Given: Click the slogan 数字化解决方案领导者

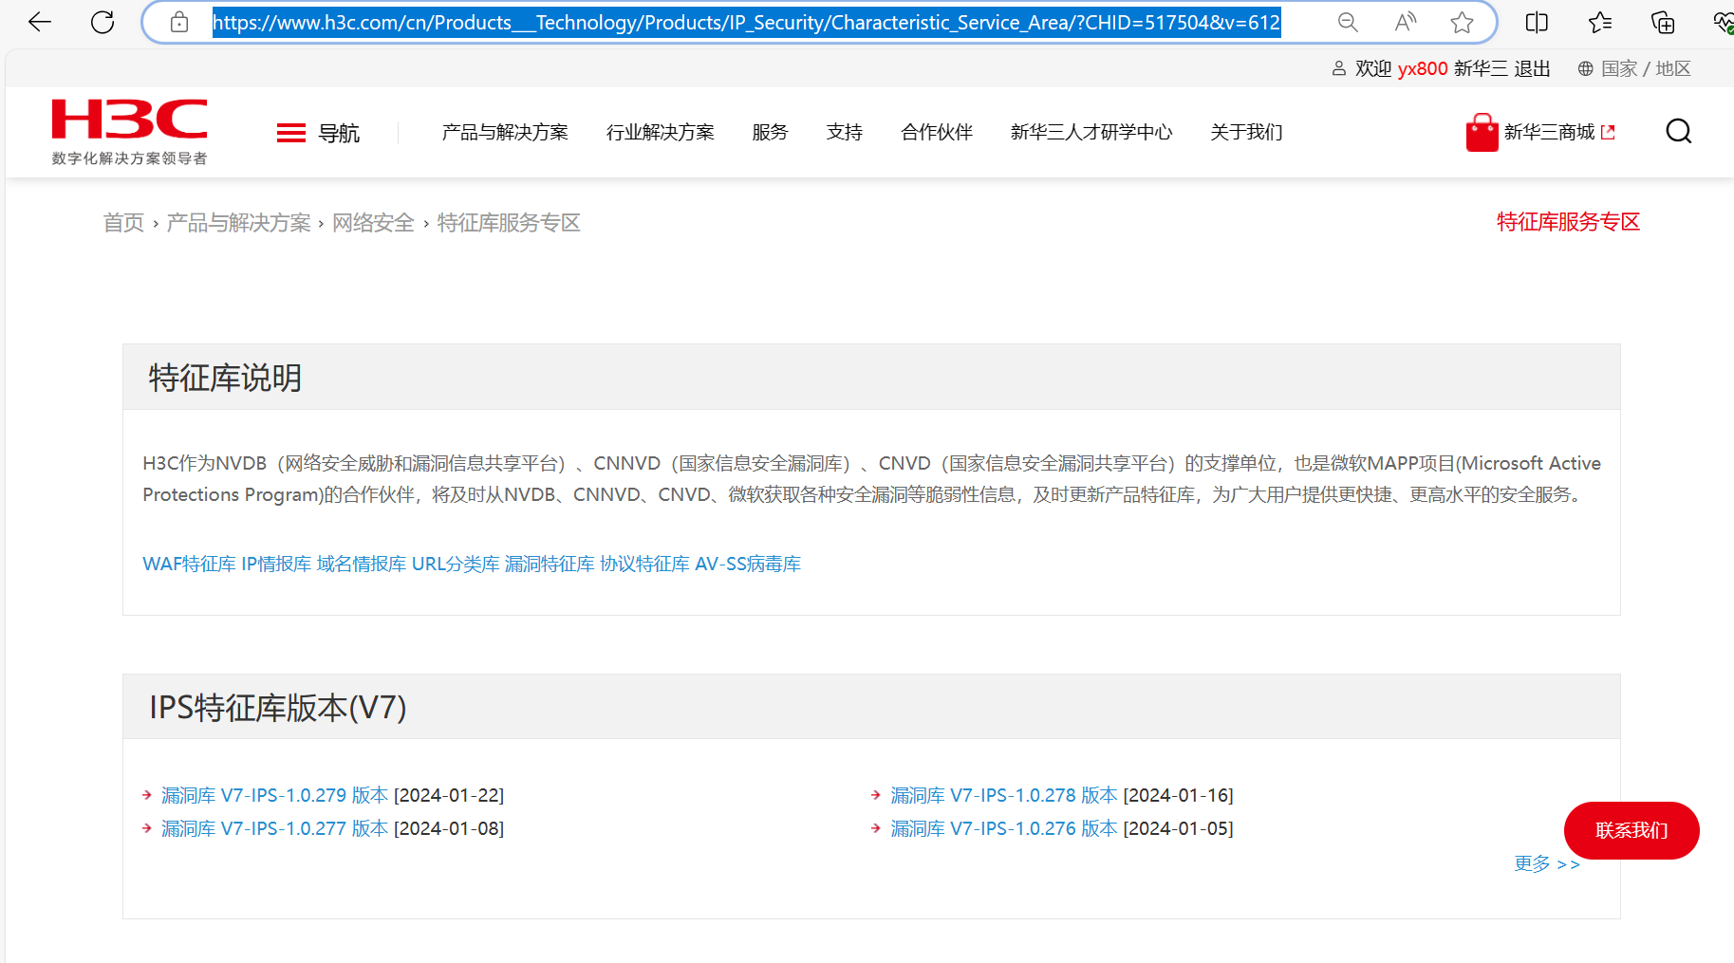Looking at the screenshot, I should (129, 158).
